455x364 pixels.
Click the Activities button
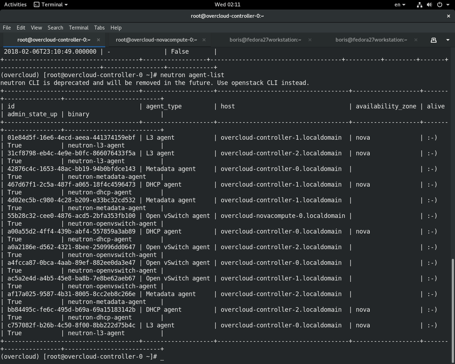[15, 5]
